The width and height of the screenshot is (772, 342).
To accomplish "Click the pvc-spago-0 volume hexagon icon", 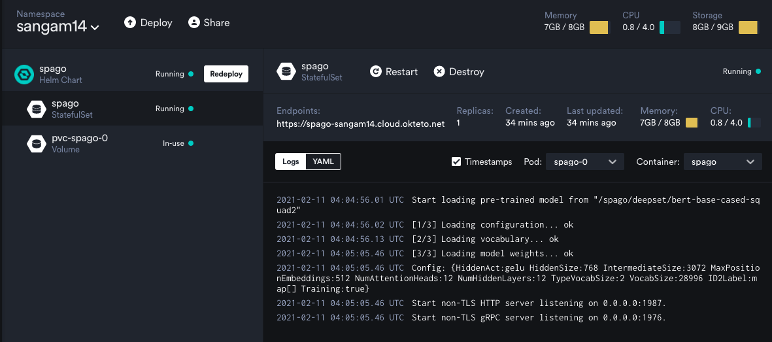I will [37, 143].
